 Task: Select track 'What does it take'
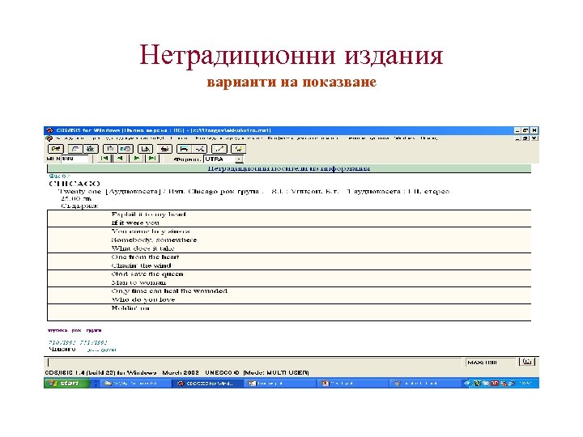pos(143,248)
